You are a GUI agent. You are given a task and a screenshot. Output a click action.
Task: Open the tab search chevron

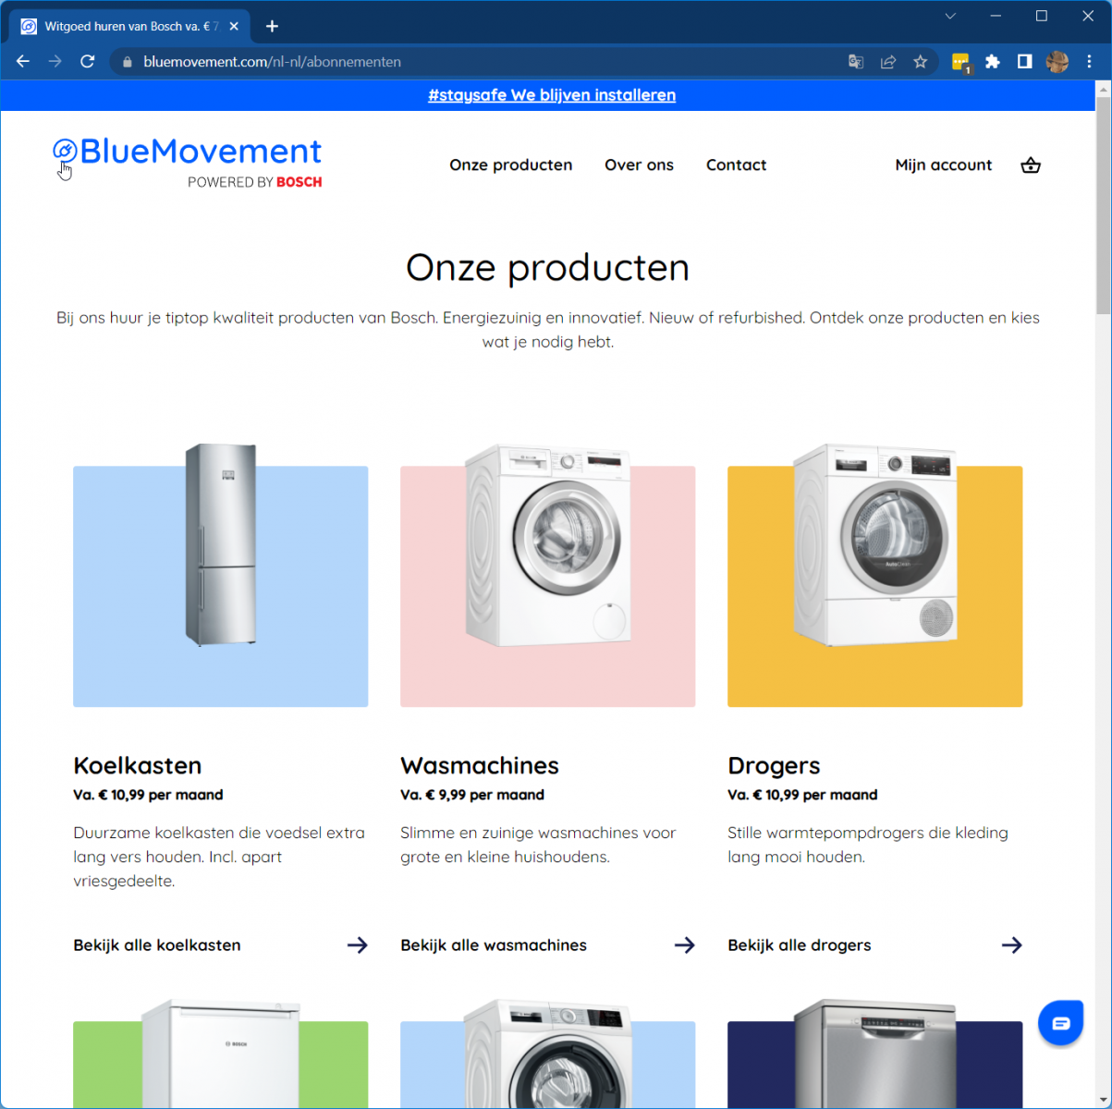(950, 16)
